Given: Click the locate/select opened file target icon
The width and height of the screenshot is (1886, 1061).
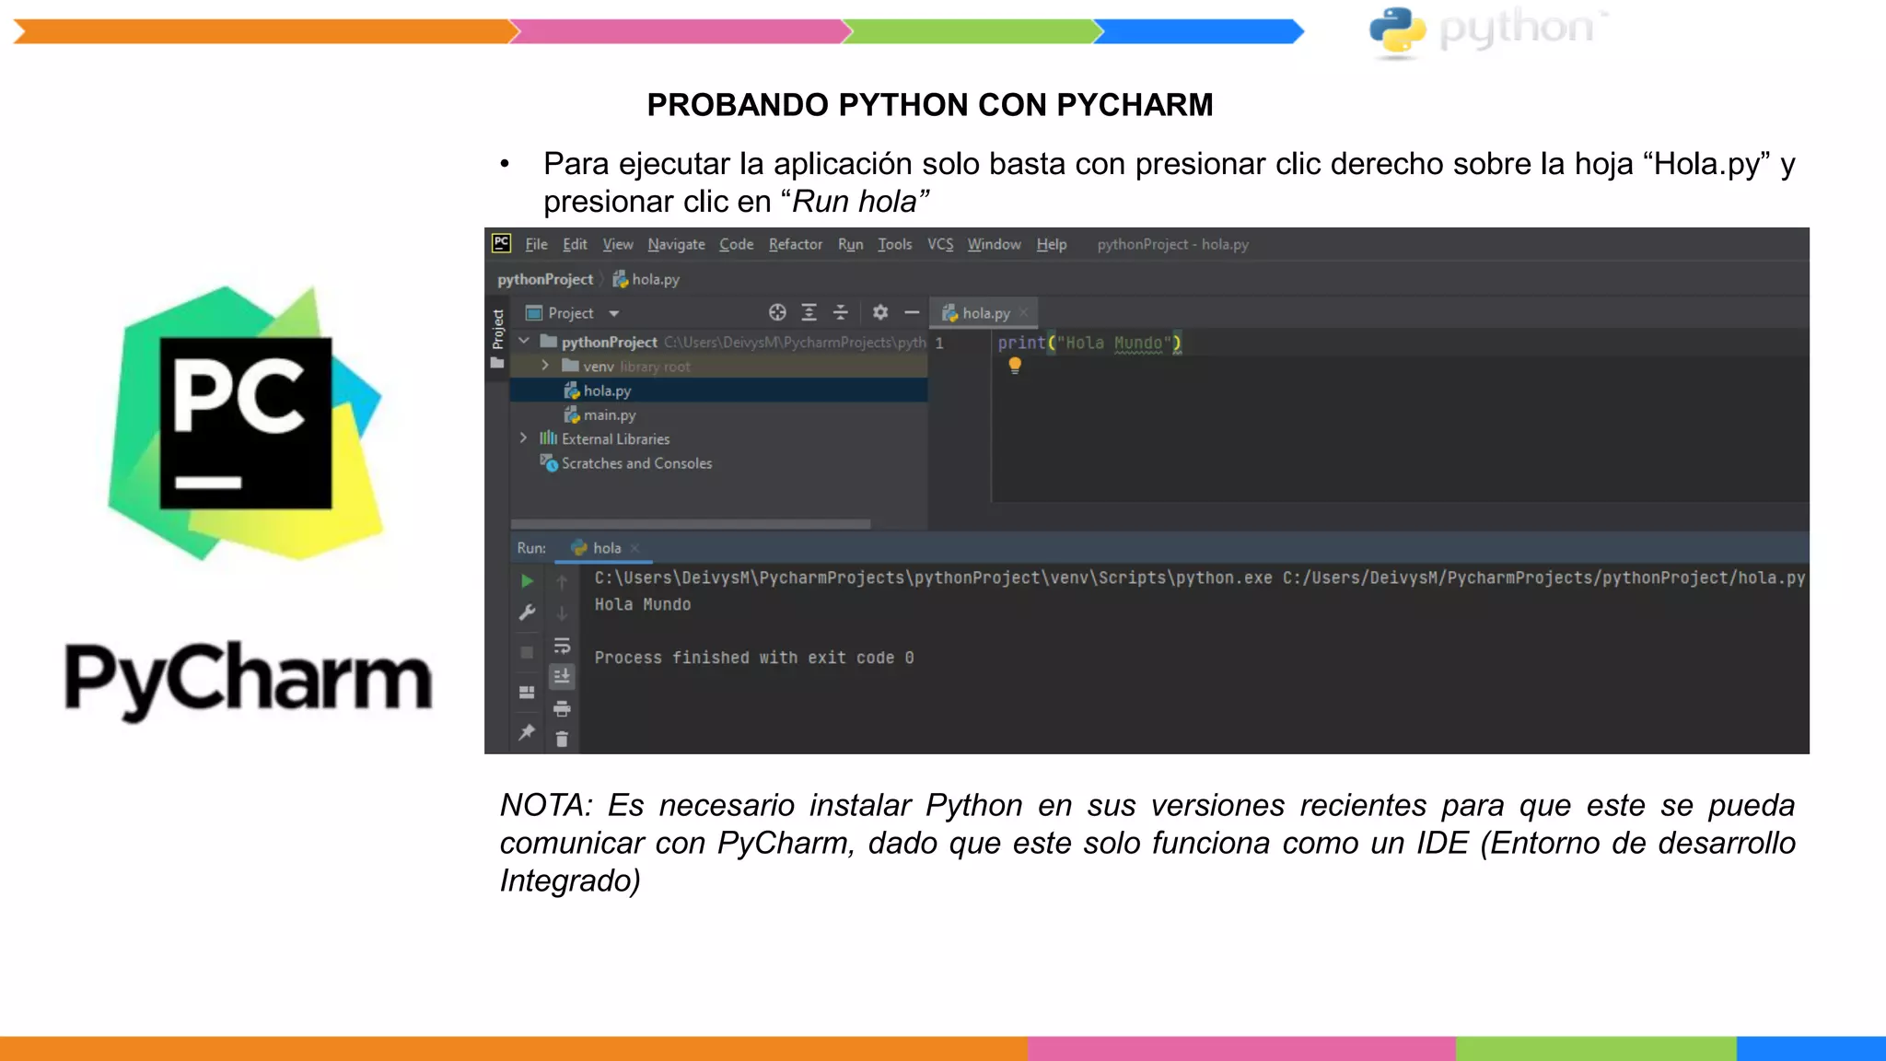Looking at the screenshot, I should point(777,312).
